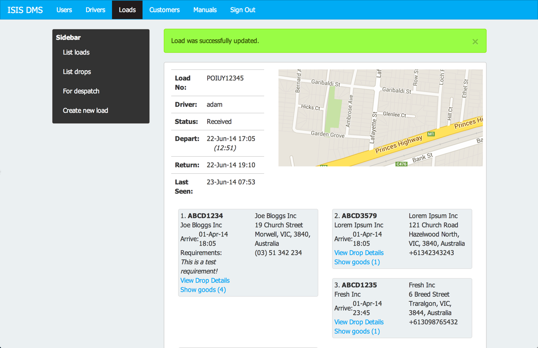The width and height of the screenshot is (538, 348).
Task: Click the Bank St label on map
Action: [422, 158]
